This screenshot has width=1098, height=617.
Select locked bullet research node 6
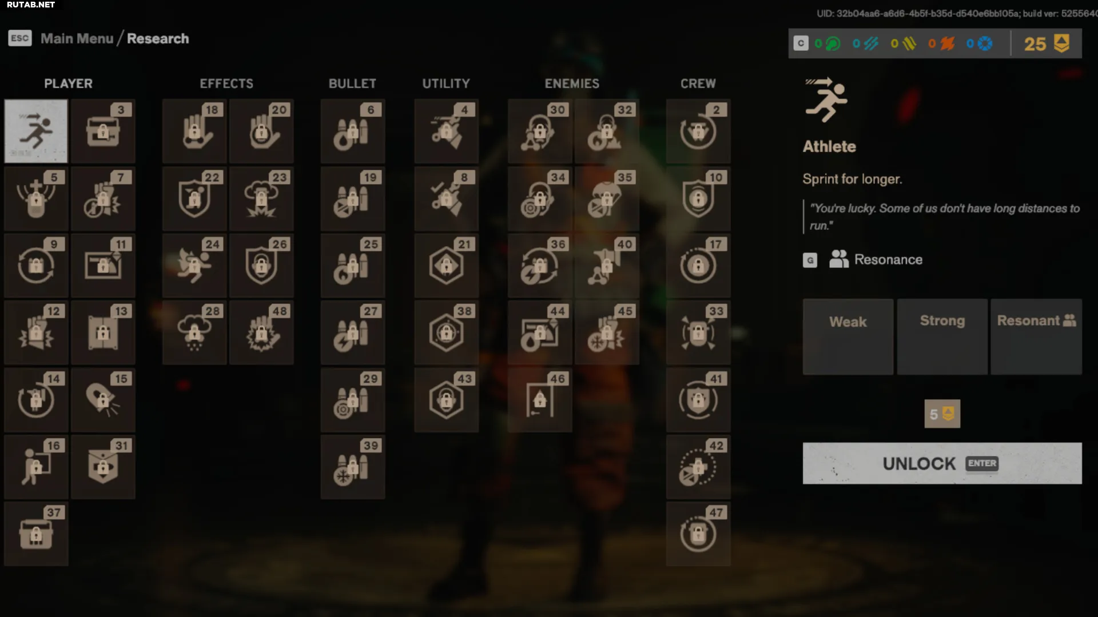click(353, 131)
